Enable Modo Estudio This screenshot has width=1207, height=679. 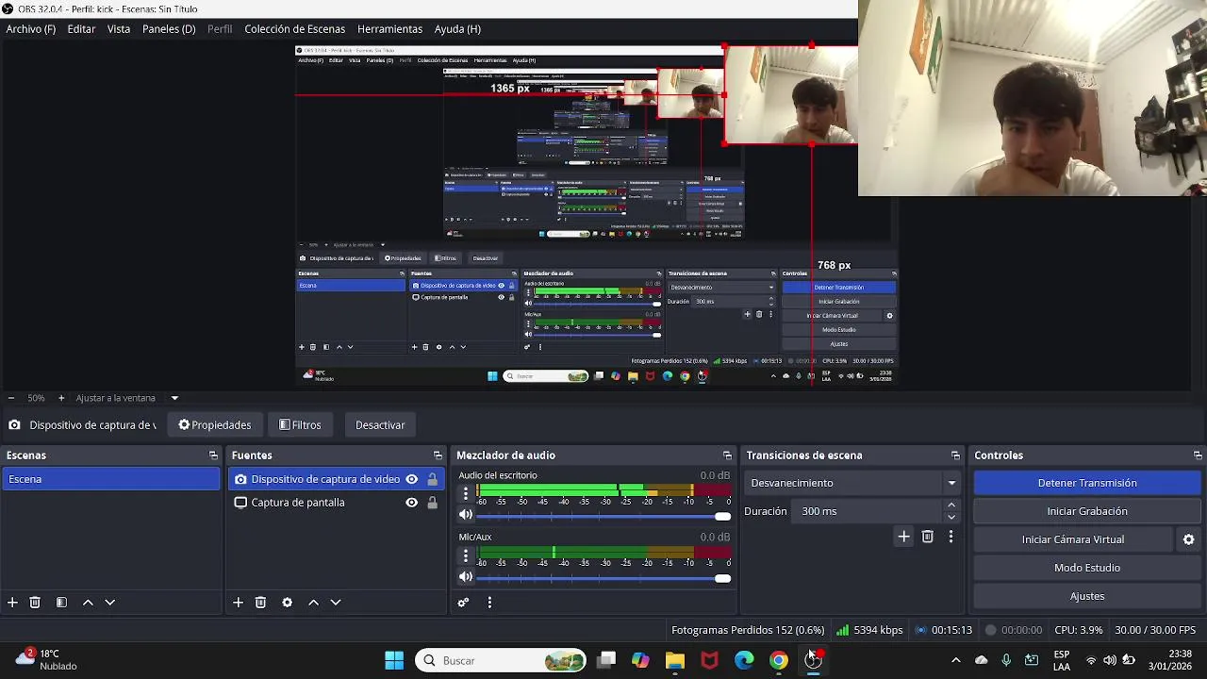pyautogui.click(x=1087, y=568)
